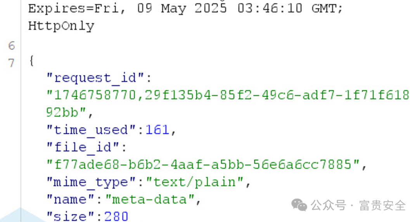The height and width of the screenshot is (222, 419).
Task: Click the request_id value starting with 1746758770
Action: 228,95
